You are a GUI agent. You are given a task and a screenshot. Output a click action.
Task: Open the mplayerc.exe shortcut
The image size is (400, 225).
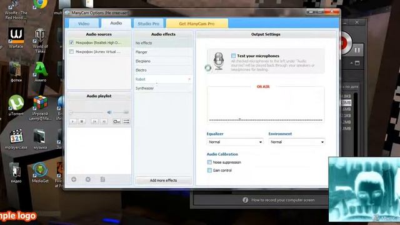[16, 139]
